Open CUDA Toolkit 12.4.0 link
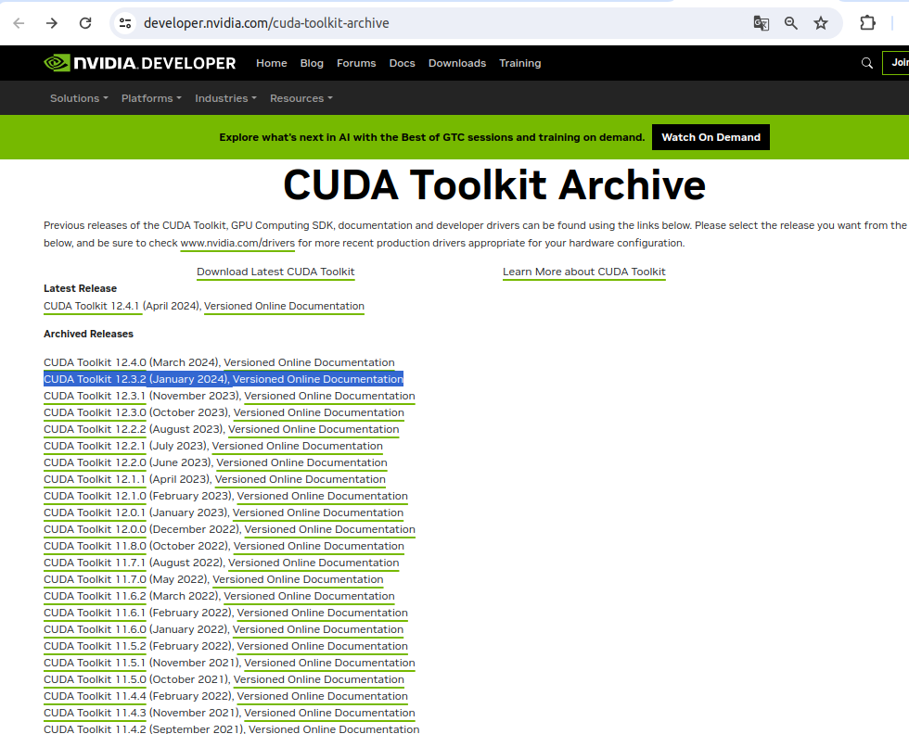 tap(95, 362)
